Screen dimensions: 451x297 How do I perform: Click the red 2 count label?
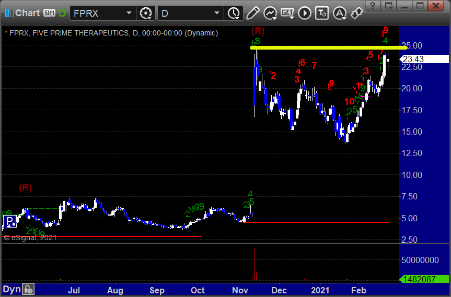click(x=273, y=76)
